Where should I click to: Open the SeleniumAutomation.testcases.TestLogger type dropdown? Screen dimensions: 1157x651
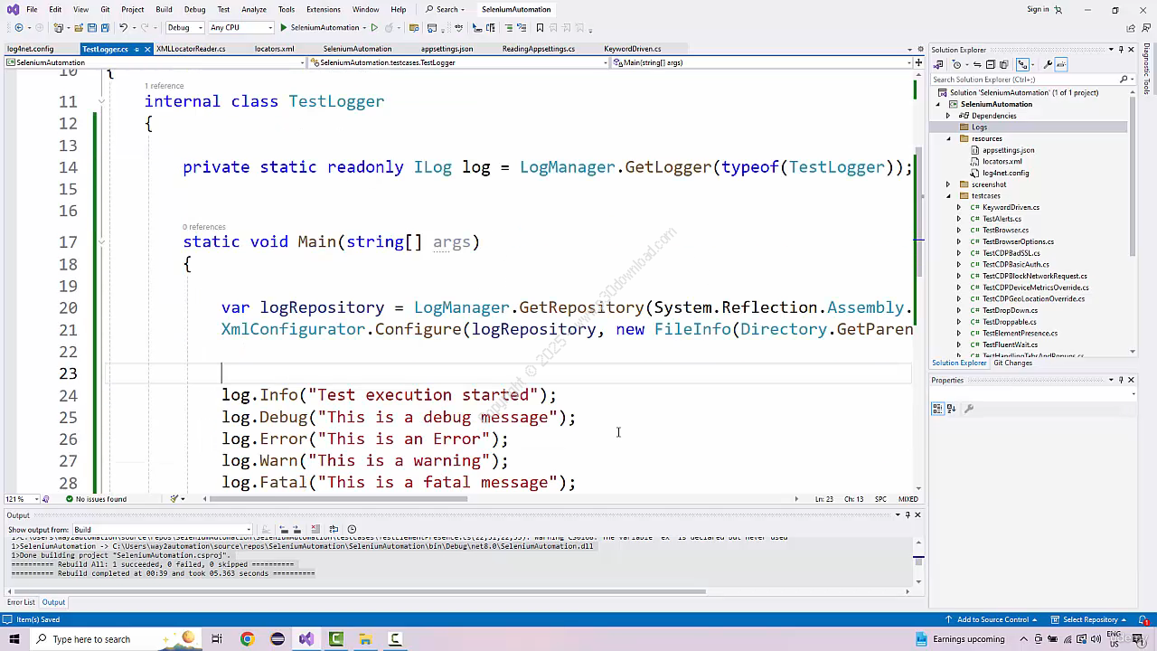click(458, 62)
